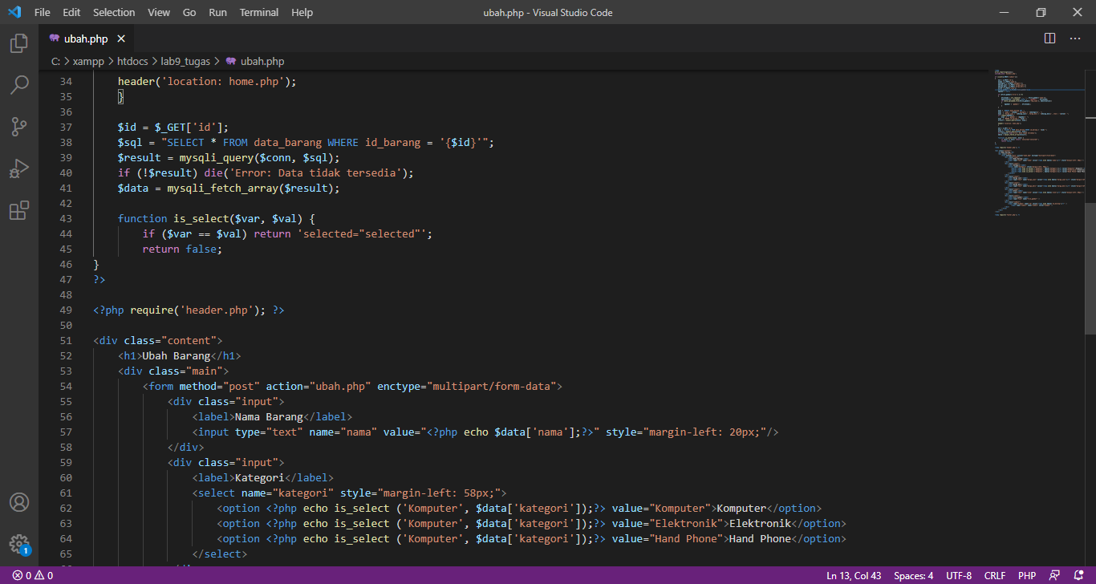
Task: Minimize the VS Code window
Action: (1004, 12)
